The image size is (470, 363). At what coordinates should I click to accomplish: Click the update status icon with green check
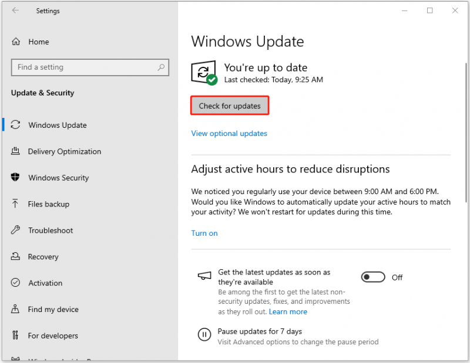[204, 73]
